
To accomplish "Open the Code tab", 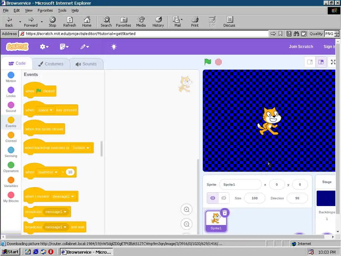I will coord(17,63).
